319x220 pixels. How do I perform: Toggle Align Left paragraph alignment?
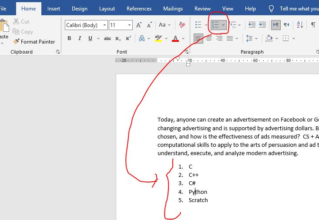tap(198, 39)
